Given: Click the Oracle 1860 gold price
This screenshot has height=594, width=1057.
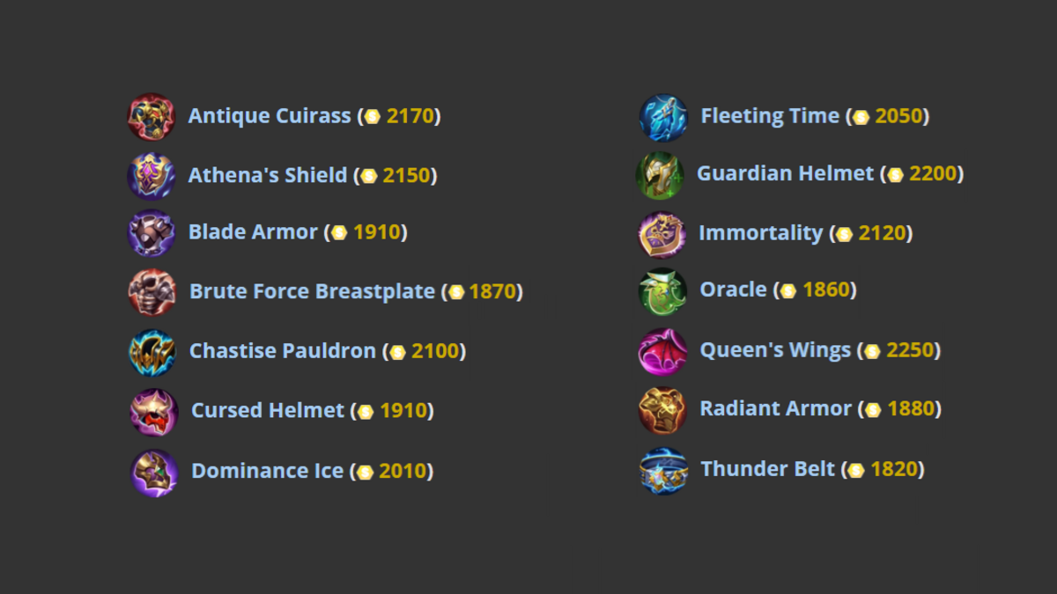Looking at the screenshot, I should [825, 290].
